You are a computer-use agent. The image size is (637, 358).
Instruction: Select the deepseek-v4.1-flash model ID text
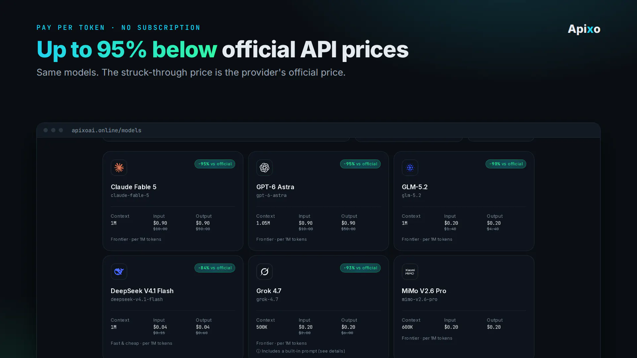click(137, 299)
